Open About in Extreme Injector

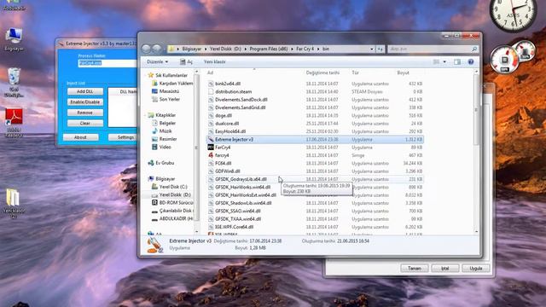(80, 137)
